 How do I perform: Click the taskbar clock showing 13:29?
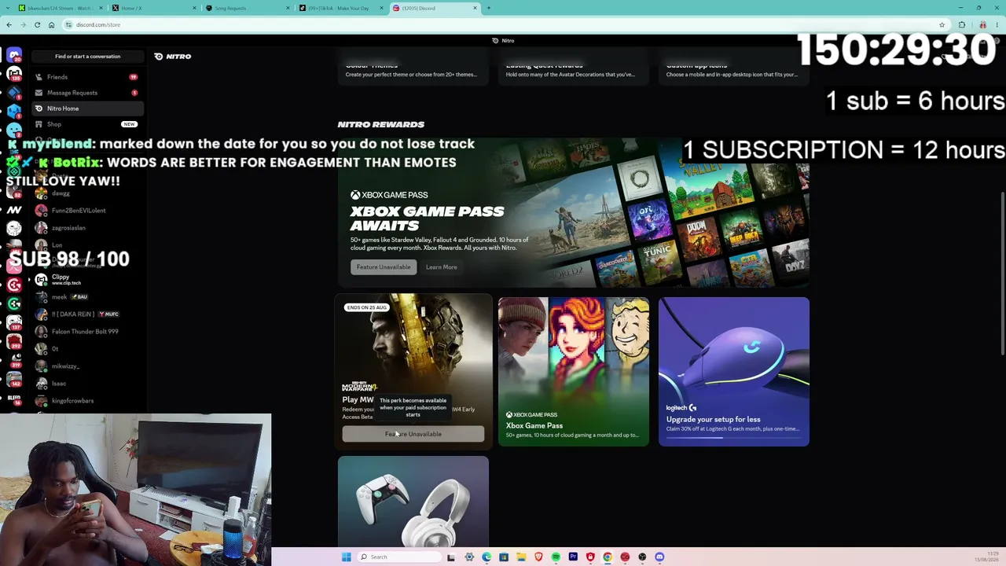pyautogui.click(x=987, y=557)
